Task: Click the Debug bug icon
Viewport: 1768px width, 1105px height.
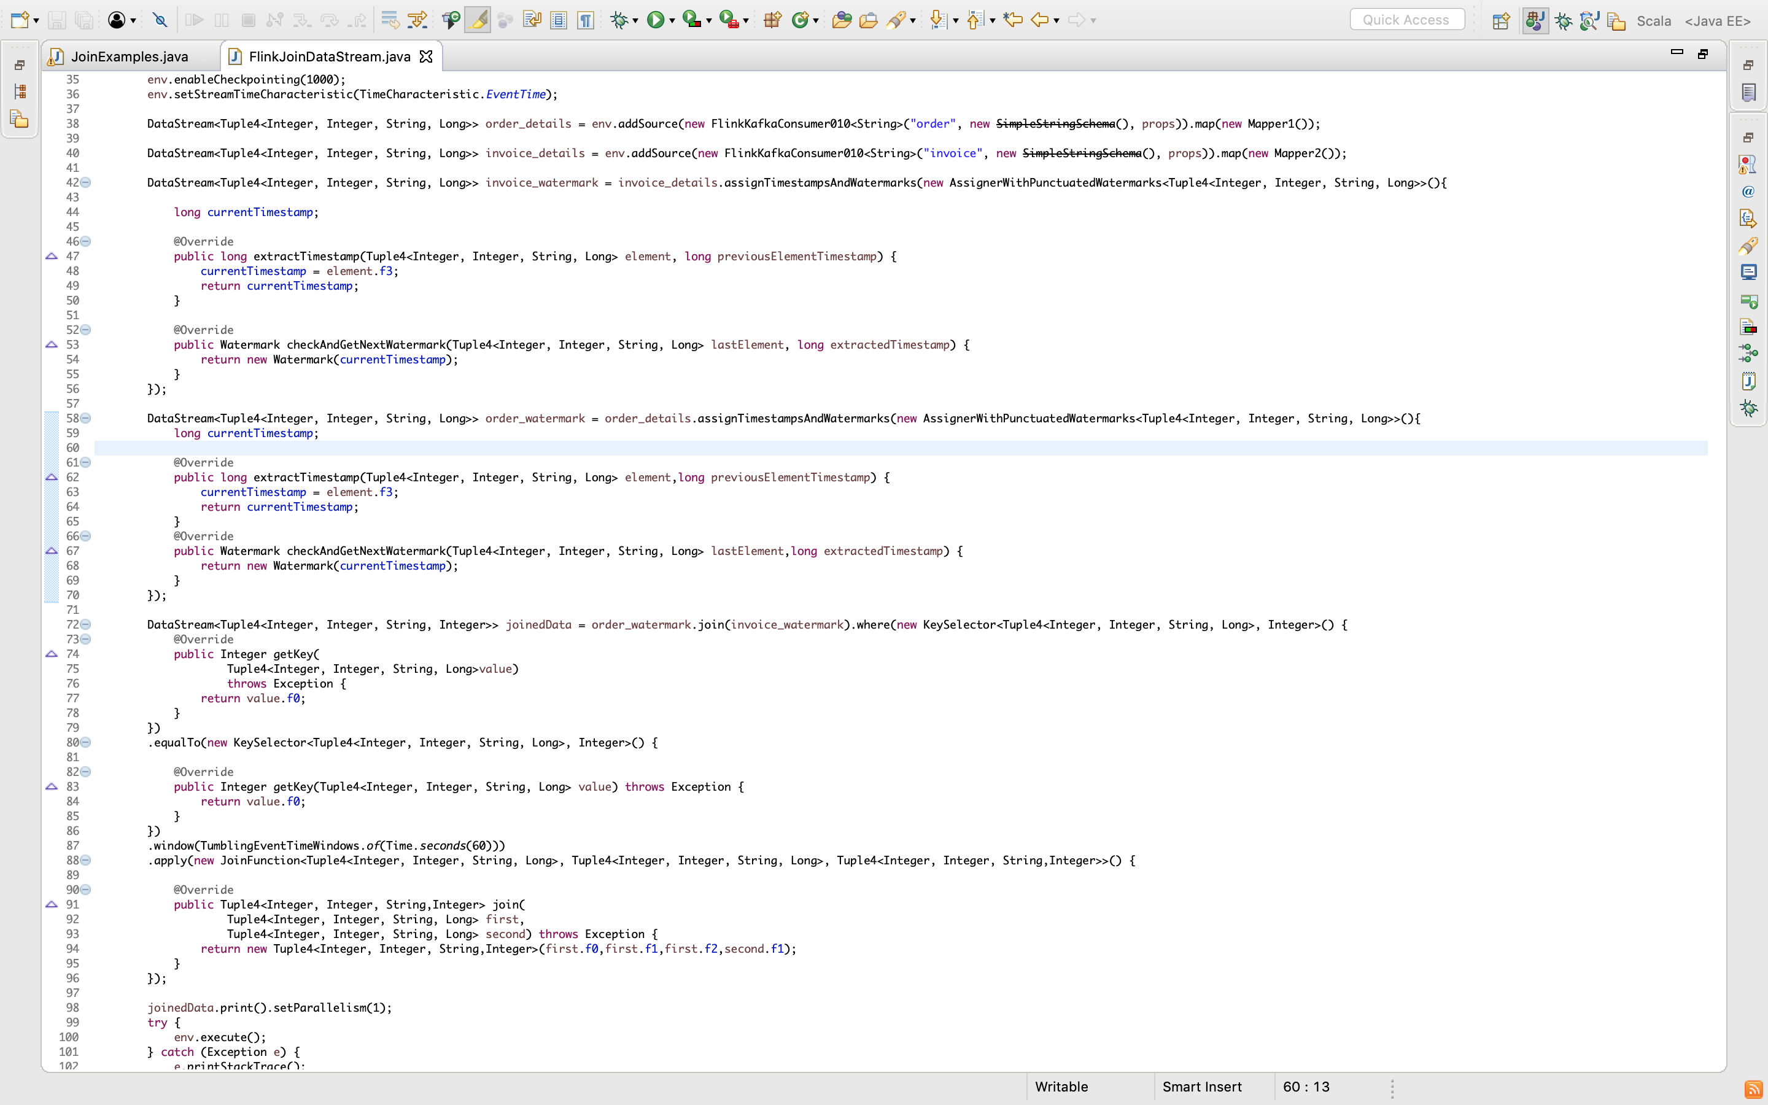Action: pyautogui.click(x=619, y=20)
